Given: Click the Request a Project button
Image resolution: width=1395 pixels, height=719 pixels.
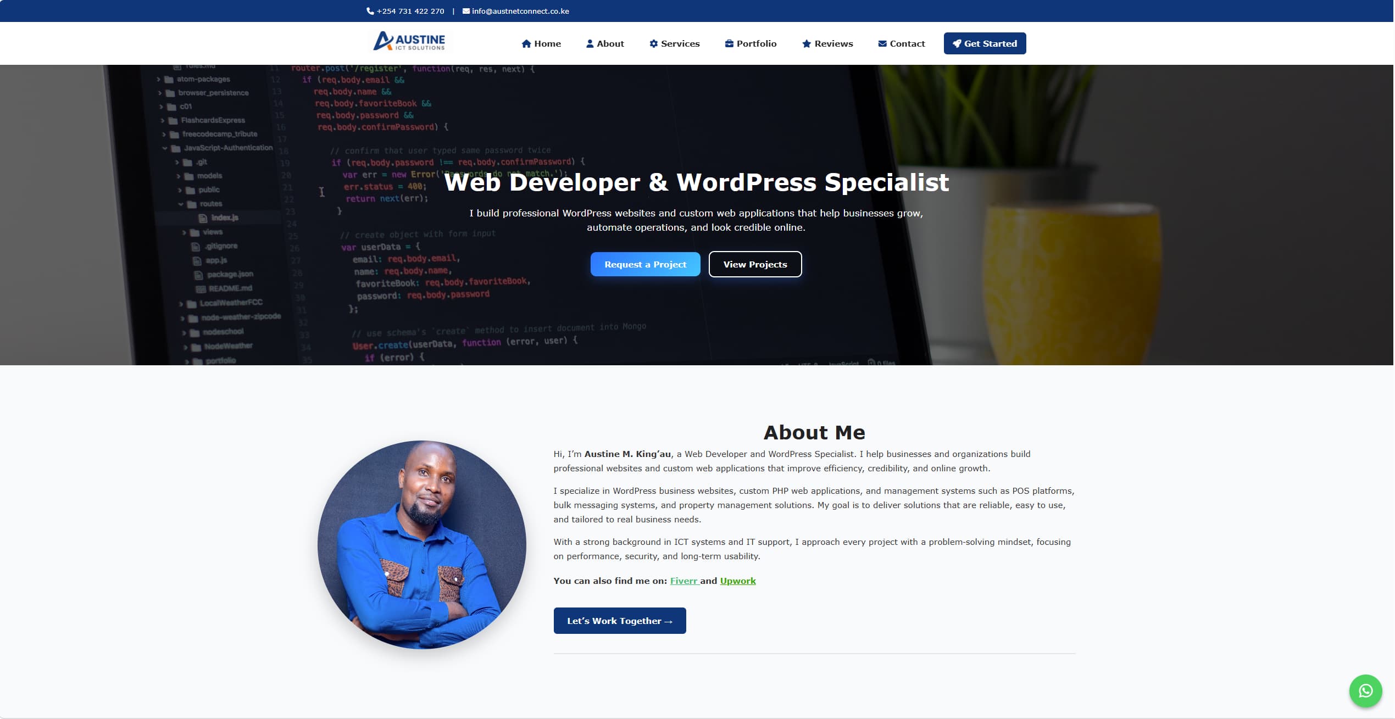Looking at the screenshot, I should click(x=646, y=264).
